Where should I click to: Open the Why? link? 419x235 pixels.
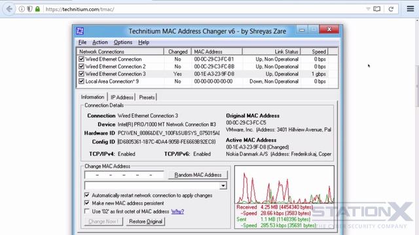tap(177, 211)
